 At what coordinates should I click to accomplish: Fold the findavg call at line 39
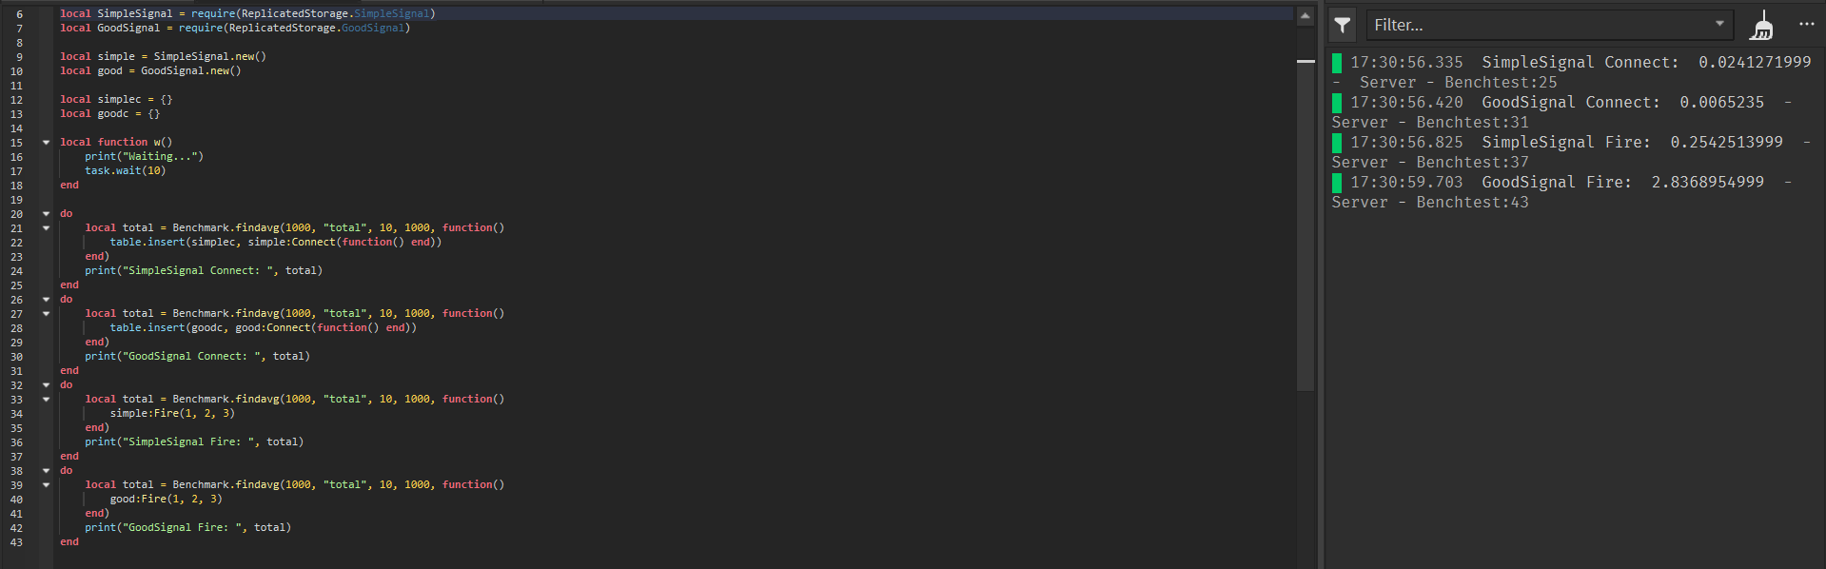point(46,485)
